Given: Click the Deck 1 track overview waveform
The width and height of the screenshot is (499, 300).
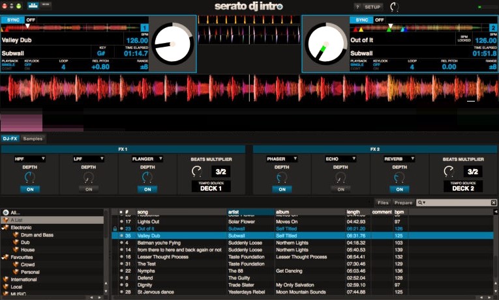Looking at the screenshot, I should point(70,28).
